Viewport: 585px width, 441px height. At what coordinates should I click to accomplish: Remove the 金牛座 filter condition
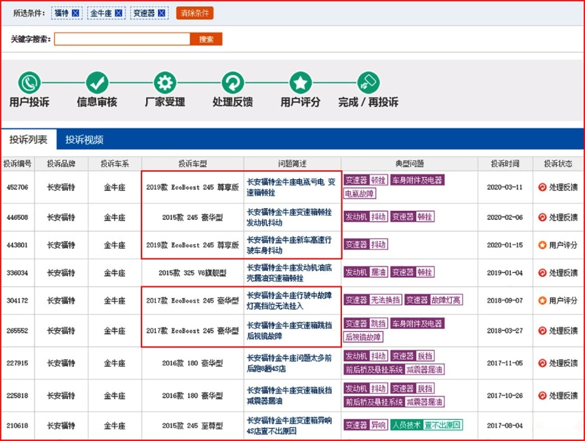(118, 13)
